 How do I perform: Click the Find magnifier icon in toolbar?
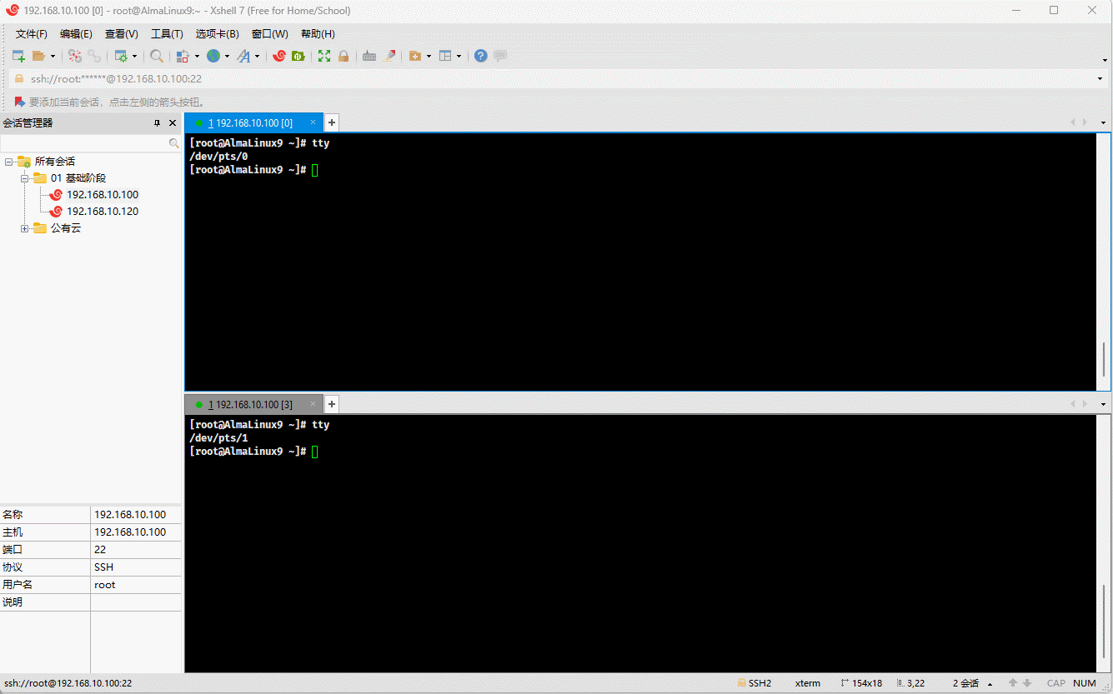(157, 56)
